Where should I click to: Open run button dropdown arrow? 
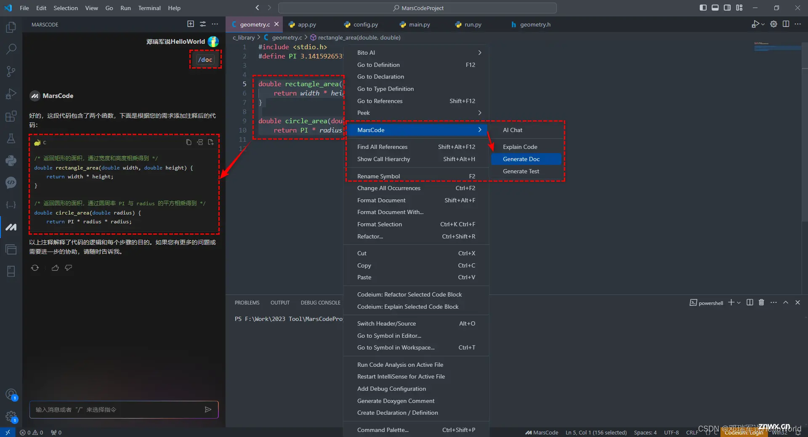click(x=763, y=24)
